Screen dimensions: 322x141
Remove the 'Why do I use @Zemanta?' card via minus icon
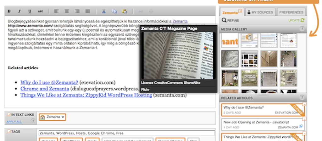point(304,104)
